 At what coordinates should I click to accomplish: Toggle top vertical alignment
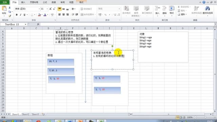60,9
